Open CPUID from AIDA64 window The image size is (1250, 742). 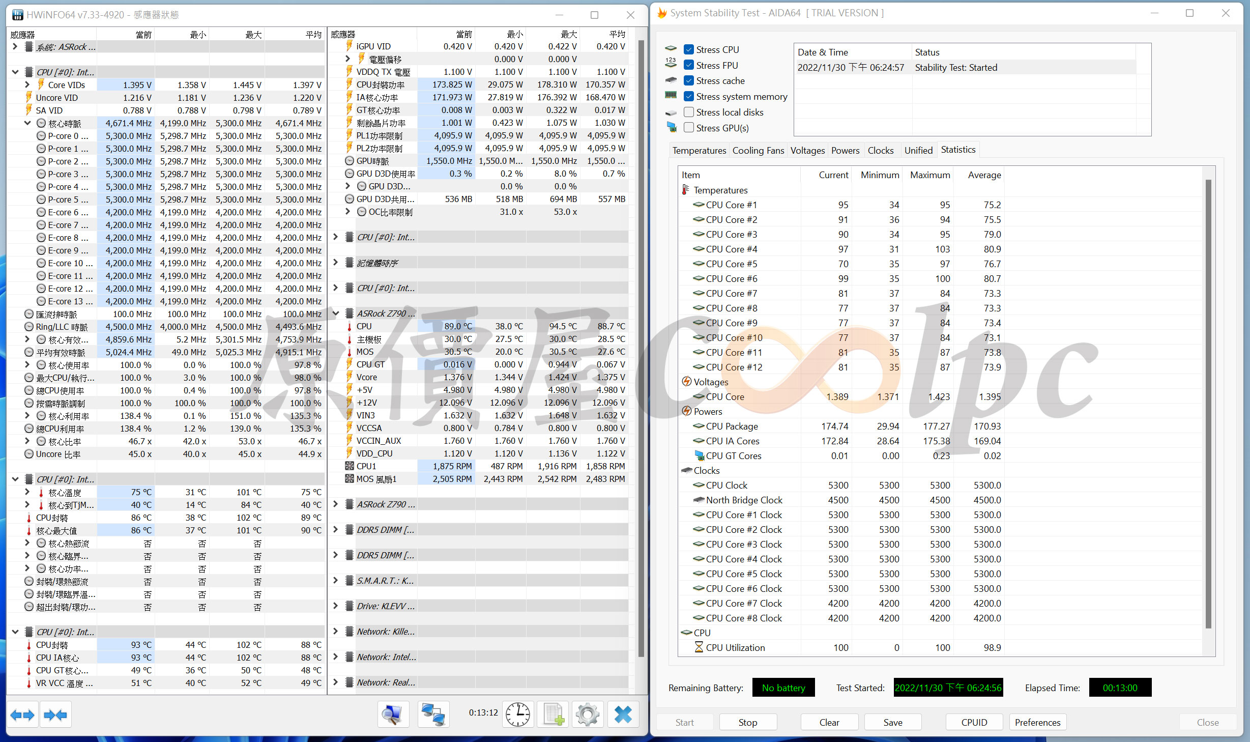974,722
